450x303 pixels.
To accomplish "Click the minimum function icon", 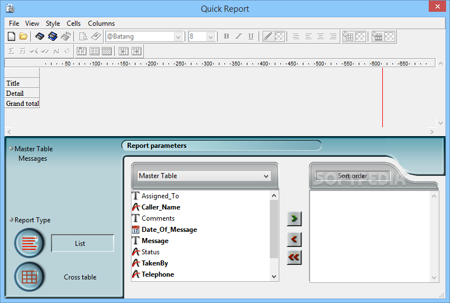I will 34,51.
